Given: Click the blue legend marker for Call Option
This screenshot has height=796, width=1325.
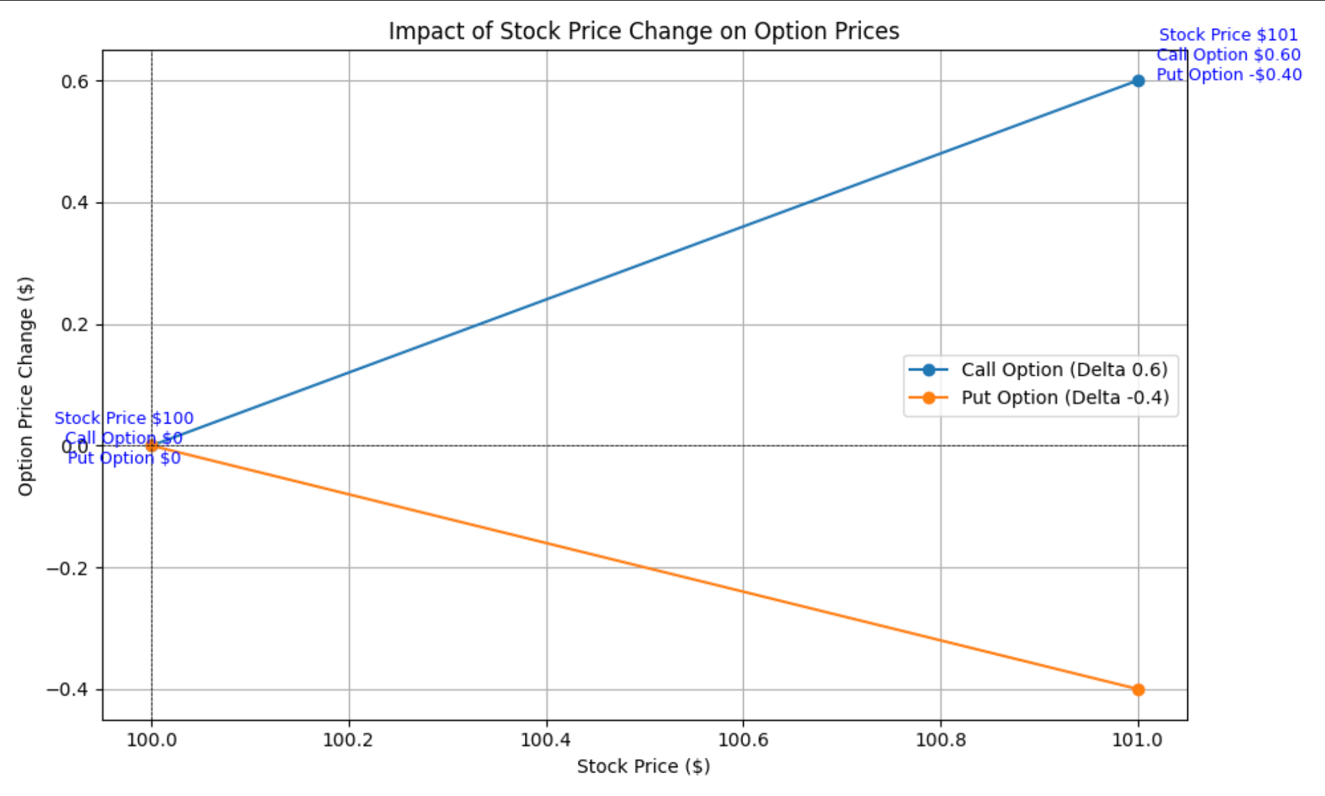Looking at the screenshot, I should click(928, 370).
